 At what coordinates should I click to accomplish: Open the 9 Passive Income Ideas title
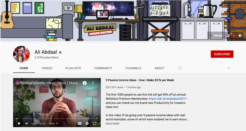(140, 80)
